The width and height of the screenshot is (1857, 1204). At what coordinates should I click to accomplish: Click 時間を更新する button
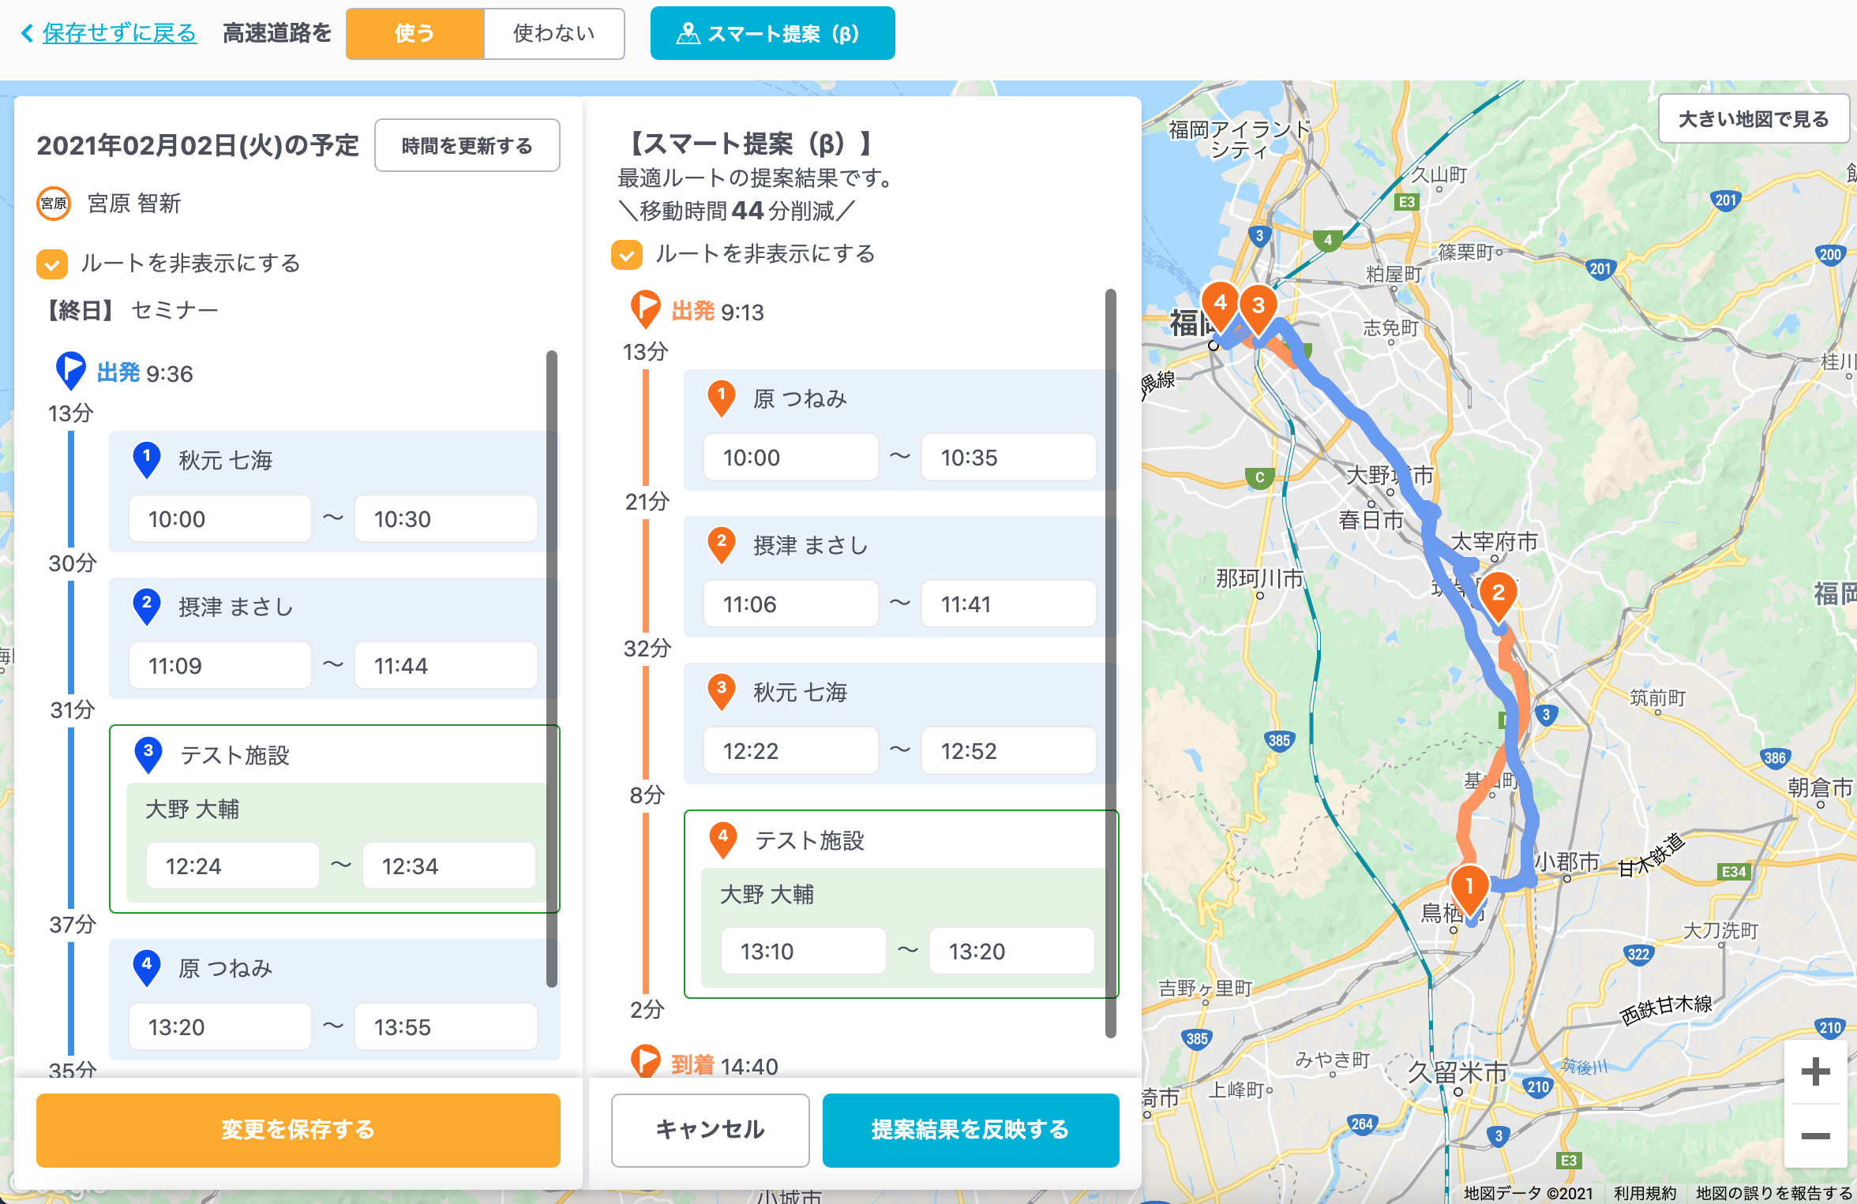[467, 145]
